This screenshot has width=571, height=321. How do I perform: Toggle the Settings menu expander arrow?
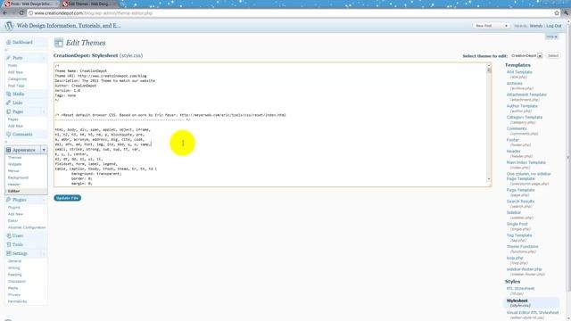[x=44, y=253]
